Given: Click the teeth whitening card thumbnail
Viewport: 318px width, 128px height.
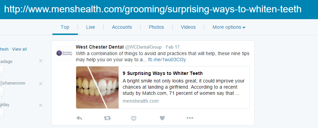Looking at the screenshot, I should pos(98,87).
